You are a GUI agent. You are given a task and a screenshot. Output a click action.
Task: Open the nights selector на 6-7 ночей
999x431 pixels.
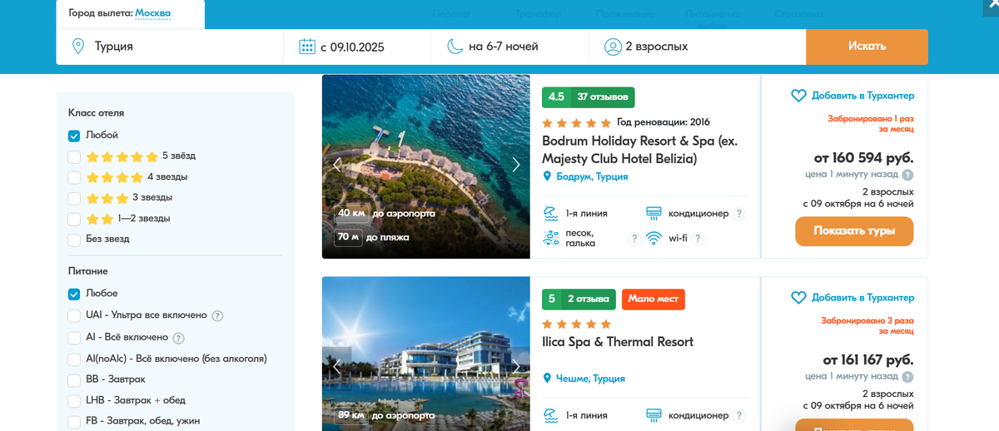pyautogui.click(x=509, y=47)
